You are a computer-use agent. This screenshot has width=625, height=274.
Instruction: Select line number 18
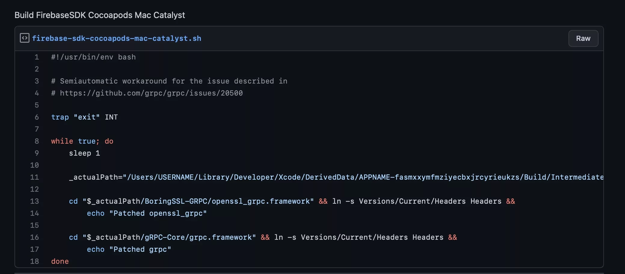[35, 261]
